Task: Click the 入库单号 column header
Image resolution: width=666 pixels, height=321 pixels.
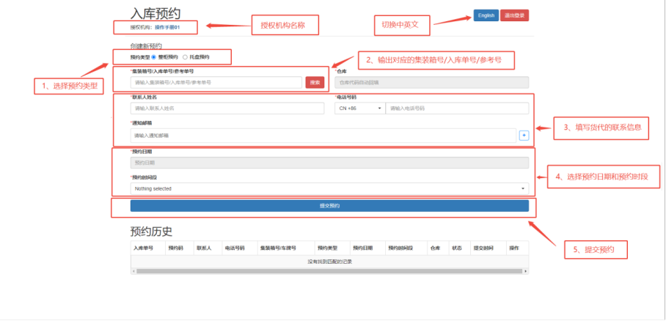Action: [142, 248]
